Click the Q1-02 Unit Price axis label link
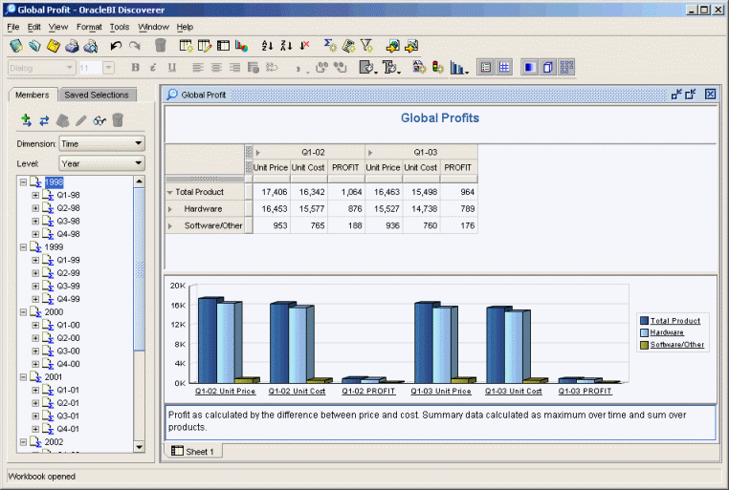The image size is (729, 490). coord(226,392)
